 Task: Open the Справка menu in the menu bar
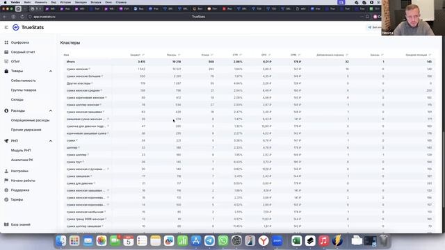[x=121, y=2]
